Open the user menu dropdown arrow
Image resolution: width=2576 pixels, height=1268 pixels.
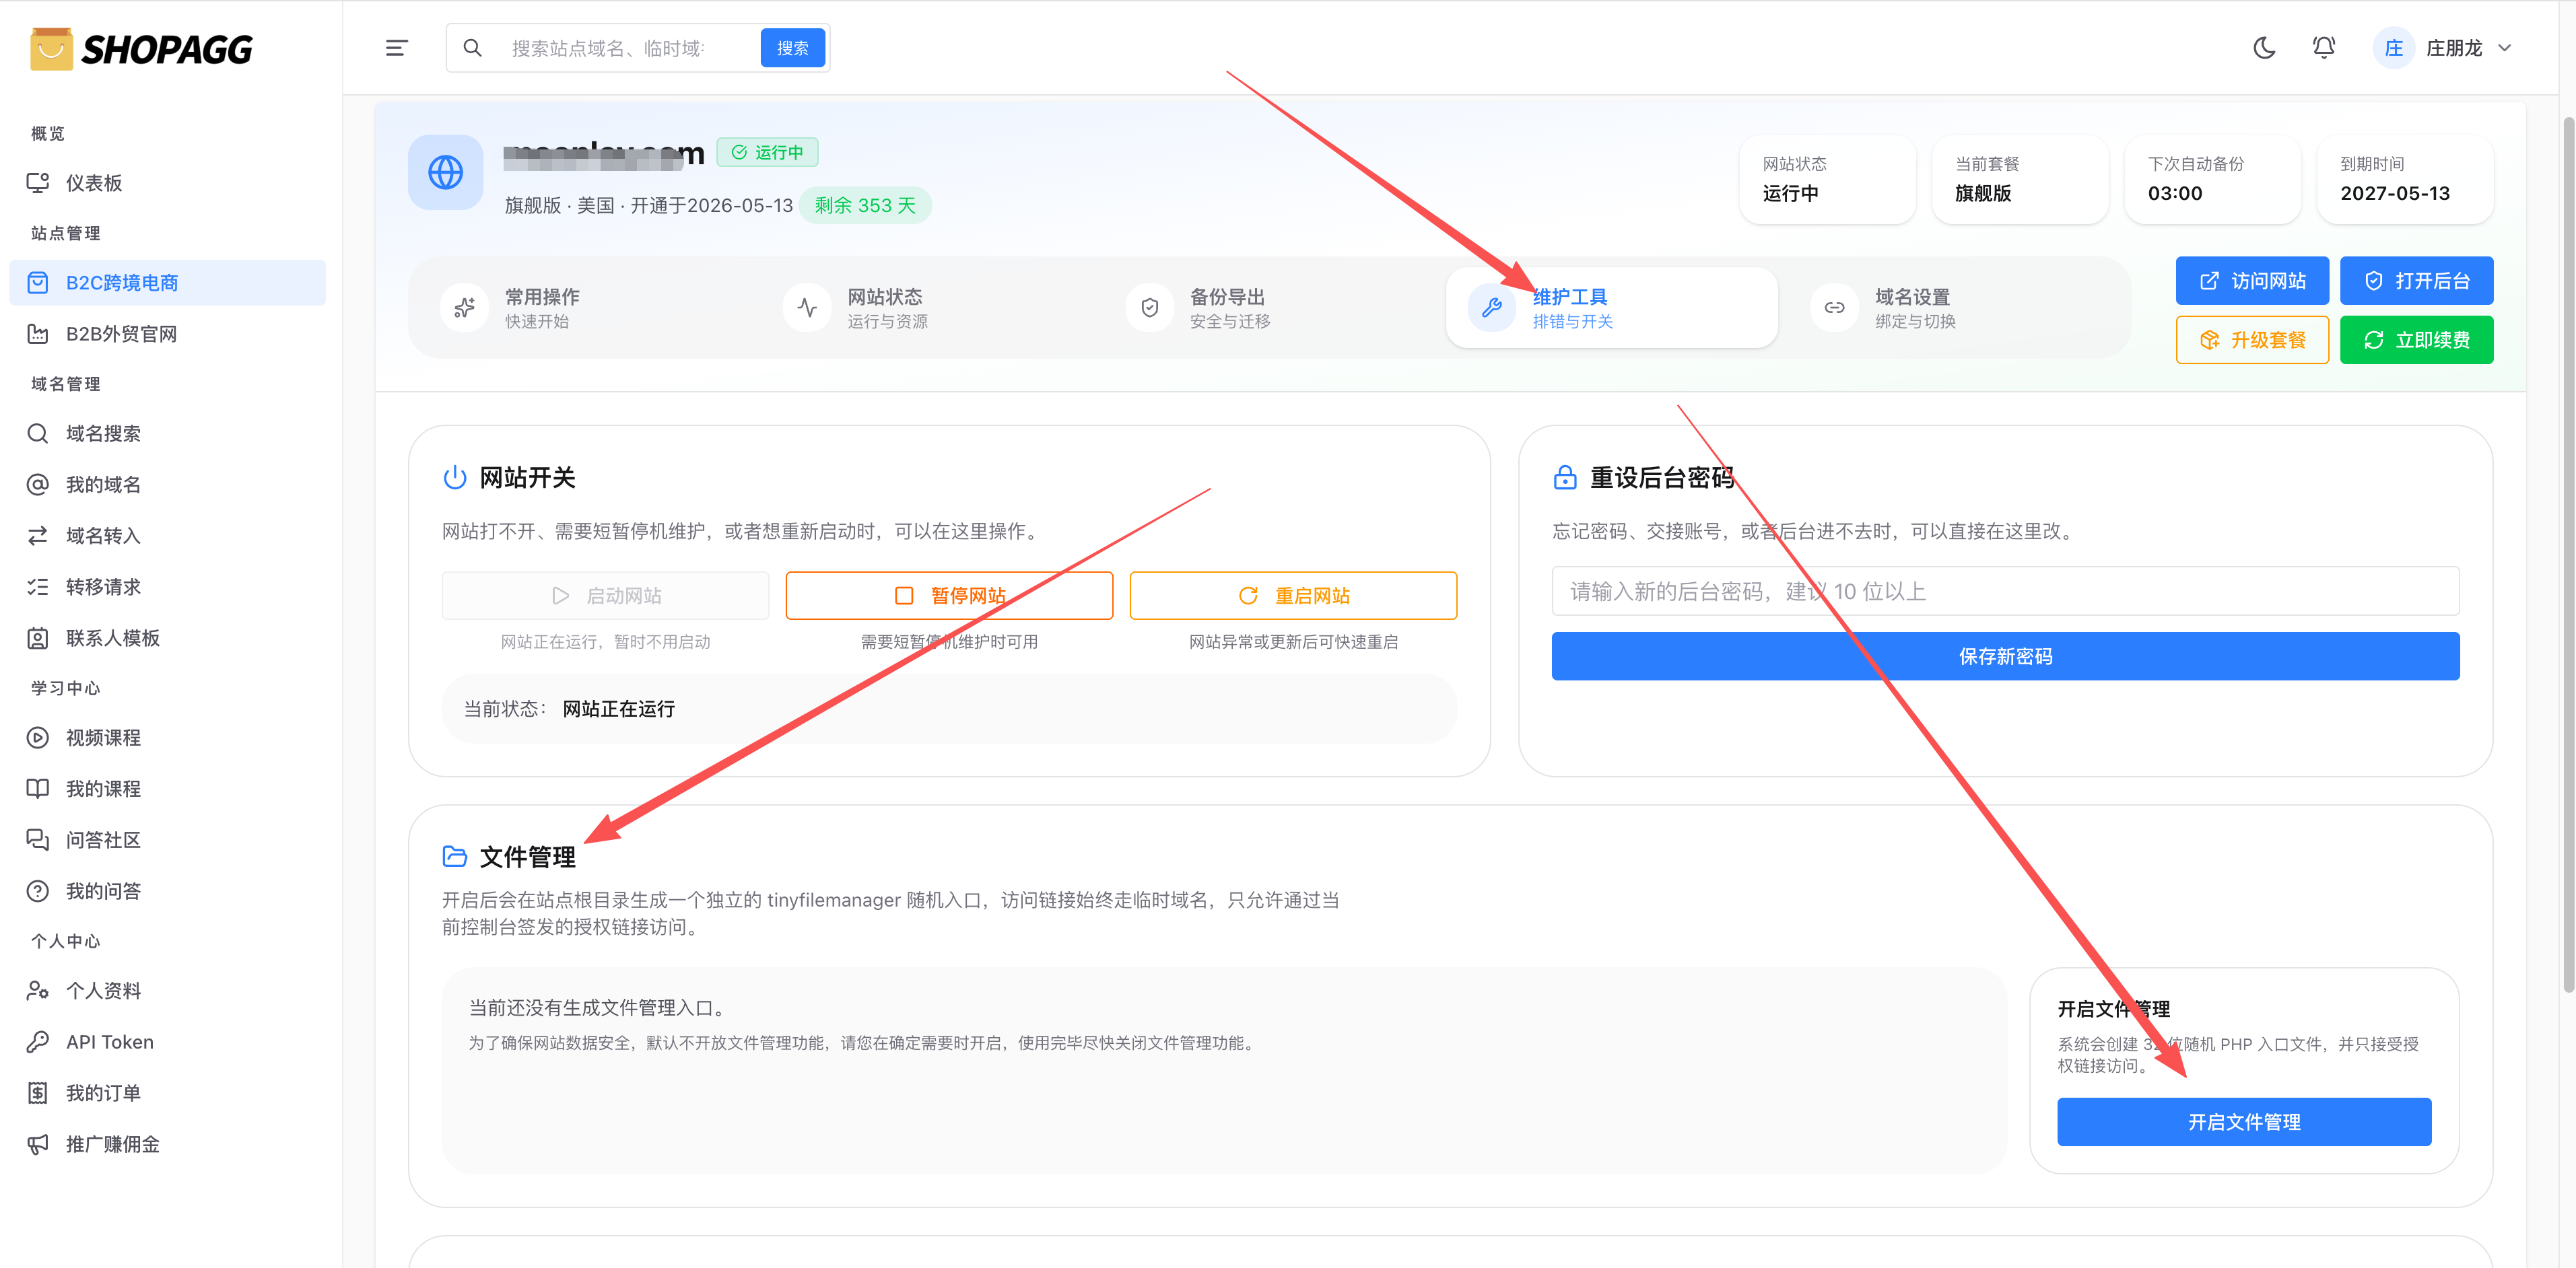click(x=2505, y=48)
